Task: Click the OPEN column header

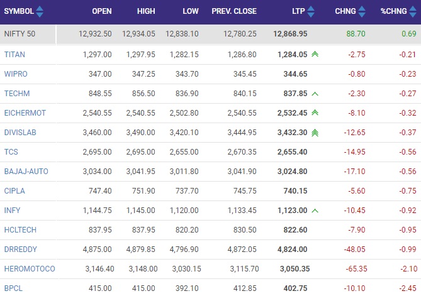Action: tap(101, 11)
